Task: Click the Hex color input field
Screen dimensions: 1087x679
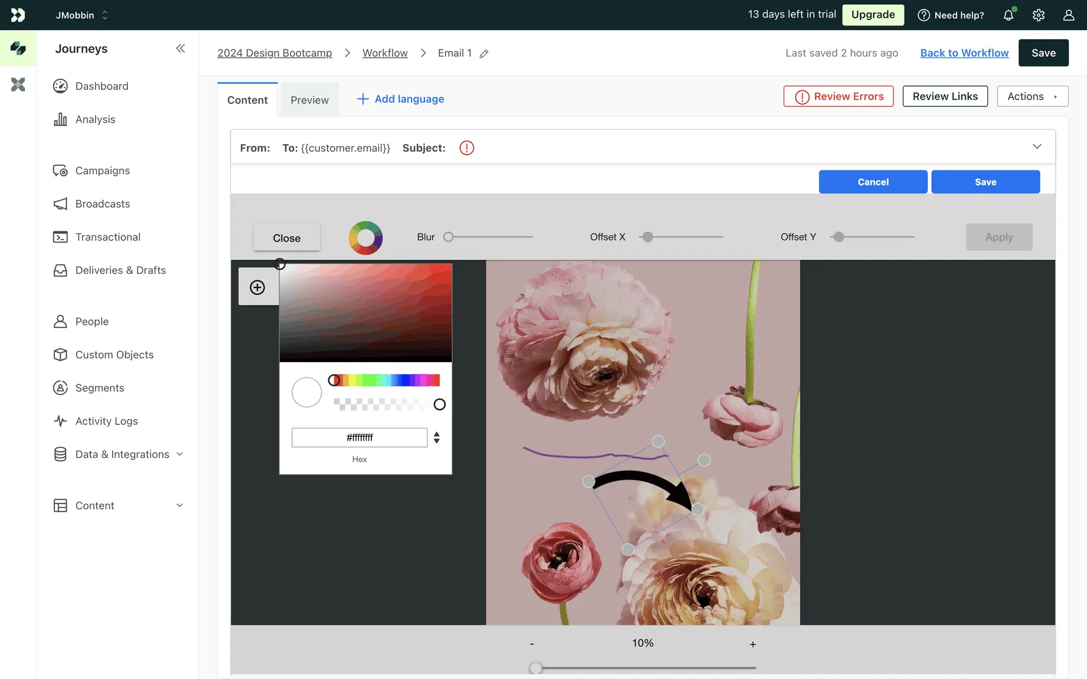Action: coord(360,437)
